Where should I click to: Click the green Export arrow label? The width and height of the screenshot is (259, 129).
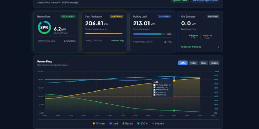(x=193, y=36)
